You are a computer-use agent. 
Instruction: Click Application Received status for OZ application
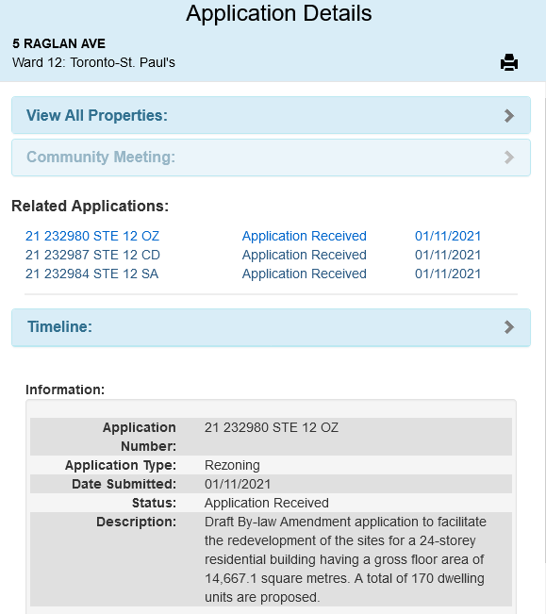pos(304,236)
